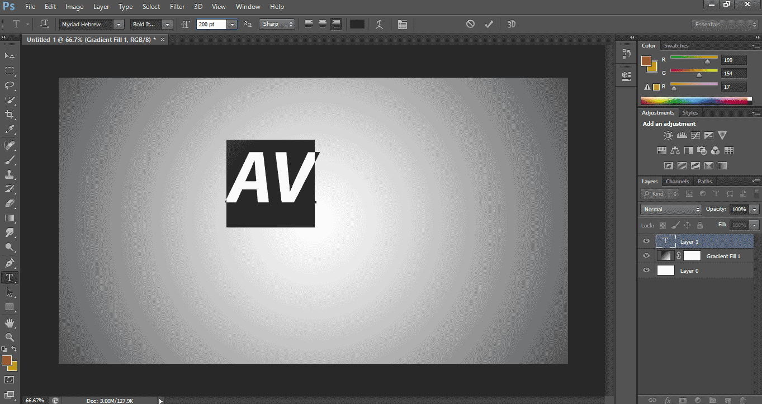This screenshot has height=404, width=762.
Task: Select the Lasso tool
Action: pyautogui.click(x=9, y=85)
